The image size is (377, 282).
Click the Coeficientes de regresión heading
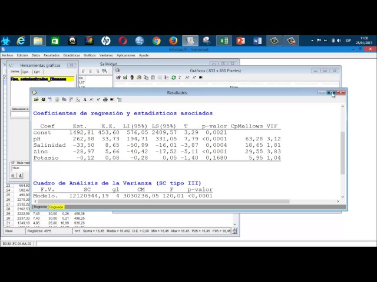[x=123, y=113]
